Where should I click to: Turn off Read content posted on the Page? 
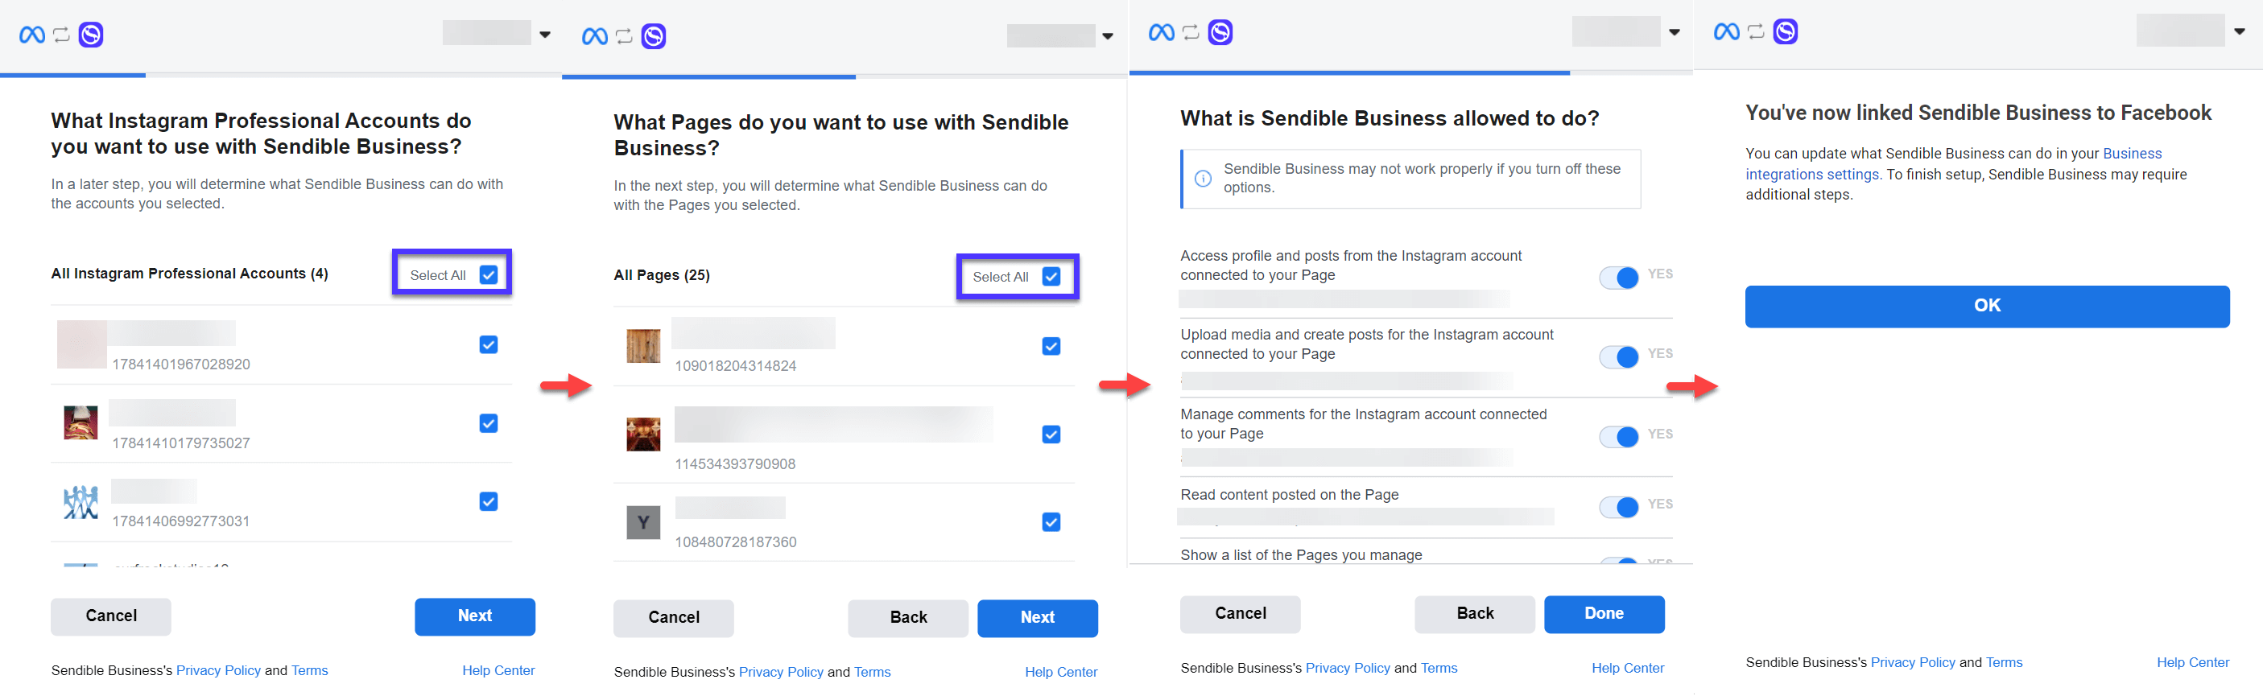click(x=1618, y=506)
